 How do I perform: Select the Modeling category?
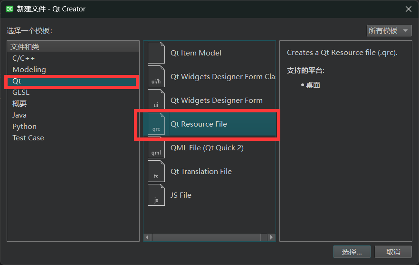29,70
